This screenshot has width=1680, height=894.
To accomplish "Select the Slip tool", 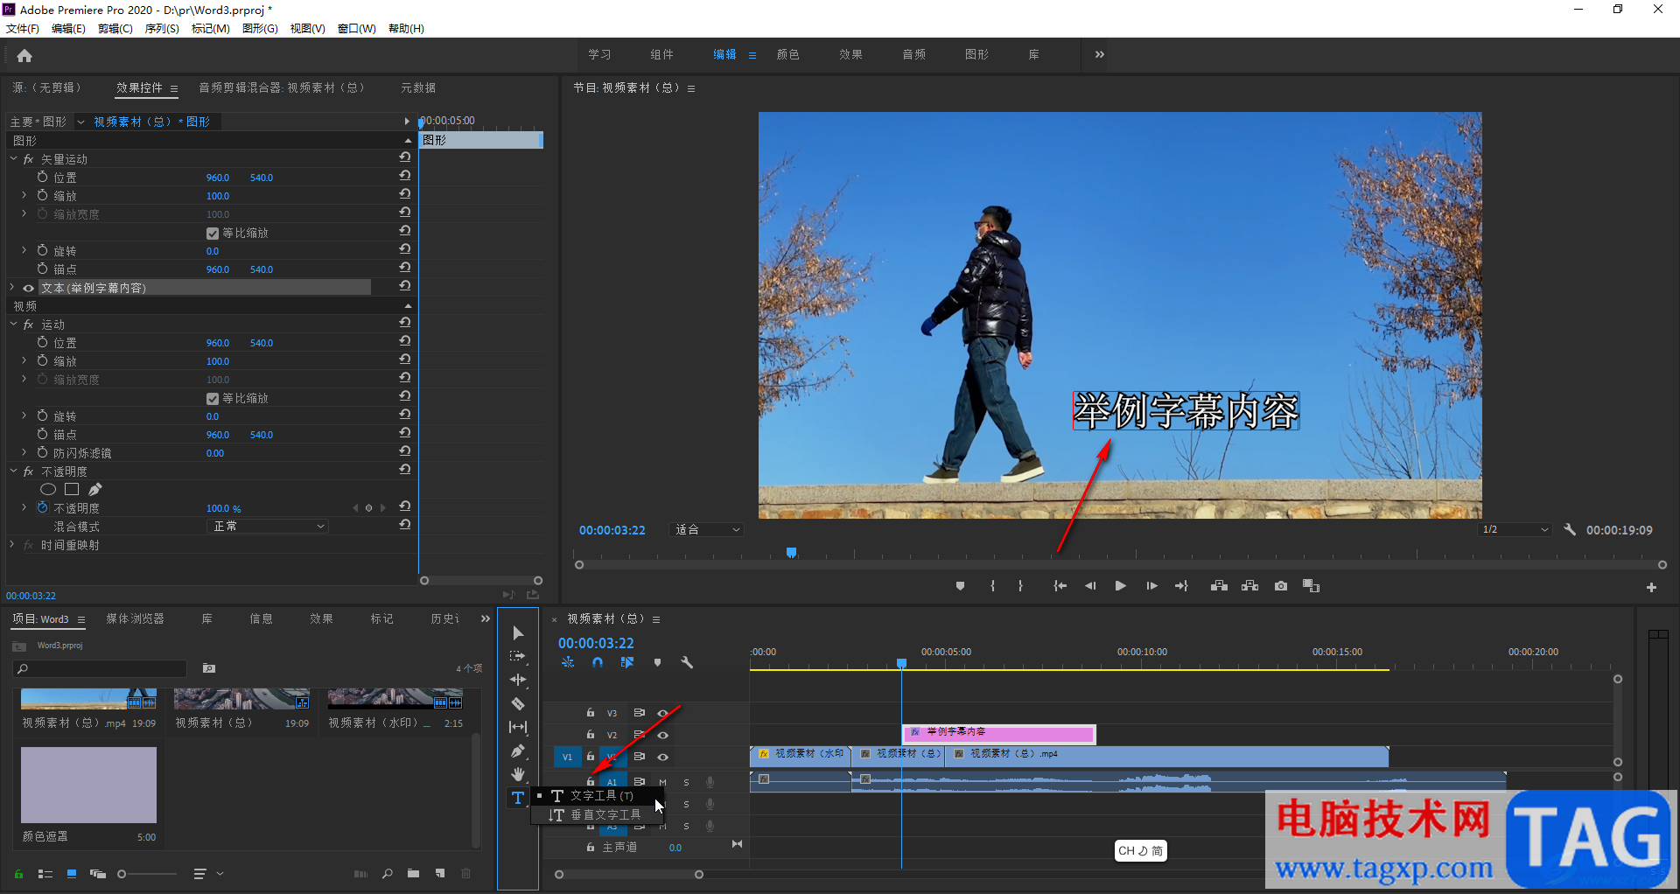I will click(x=518, y=727).
